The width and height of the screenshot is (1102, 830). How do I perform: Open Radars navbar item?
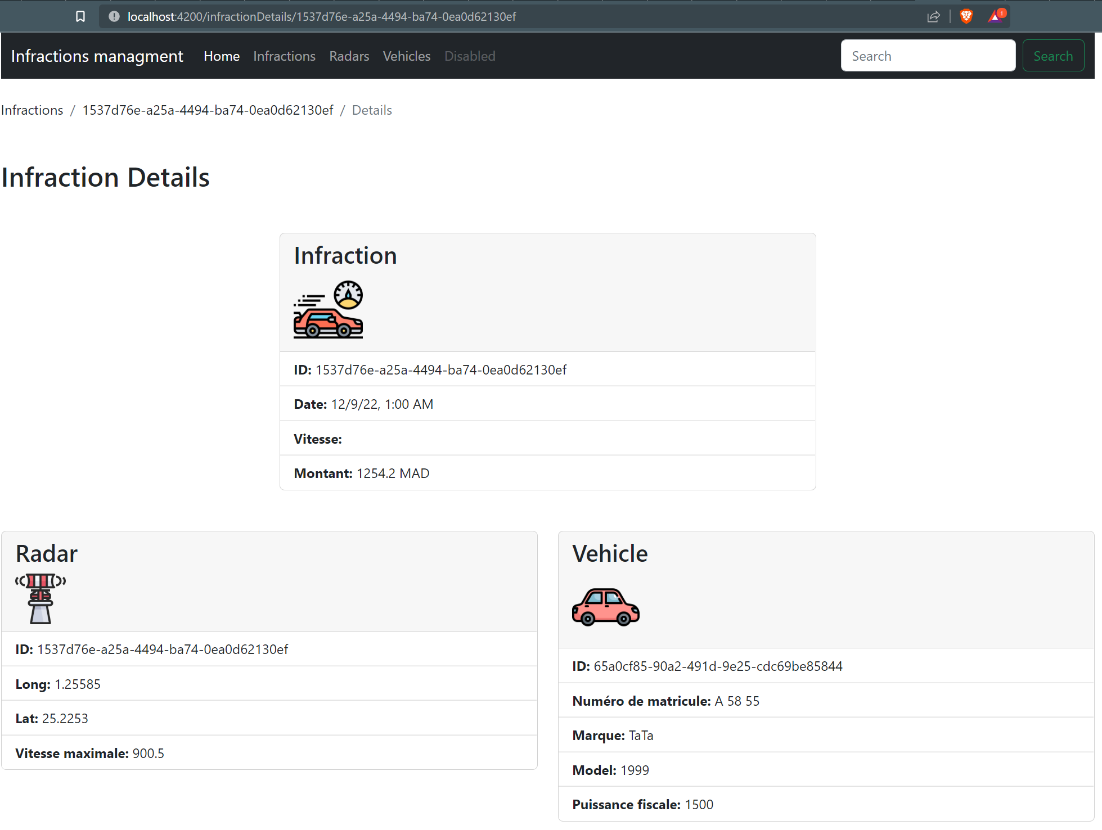(349, 56)
